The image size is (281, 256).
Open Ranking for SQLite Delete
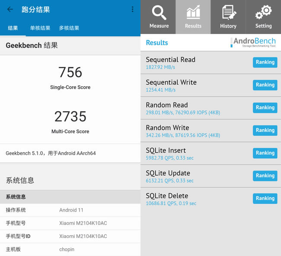coord(265,198)
